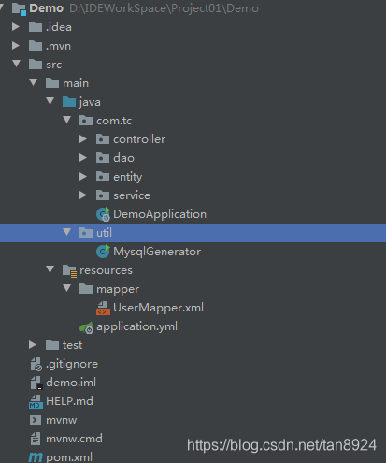386x463 pixels.
Task: Expand the test folder arrow
Action: (x=33, y=345)
